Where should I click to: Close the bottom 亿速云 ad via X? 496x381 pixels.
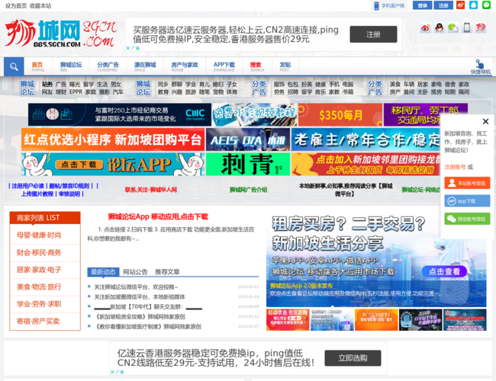(x=112, y=372)
